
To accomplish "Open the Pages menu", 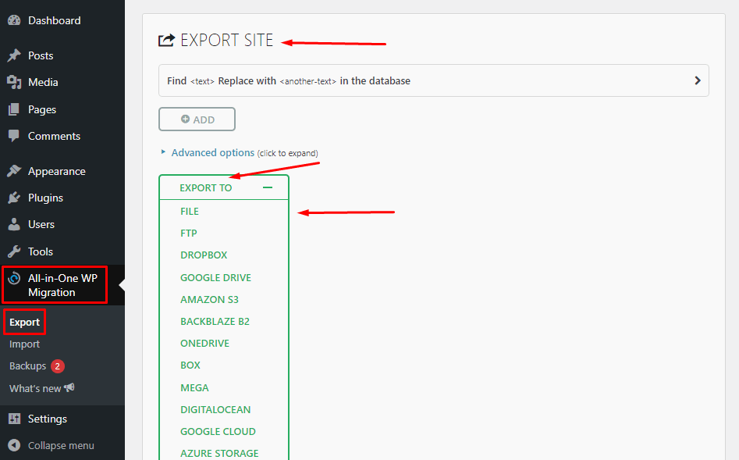I will [42, 109].
